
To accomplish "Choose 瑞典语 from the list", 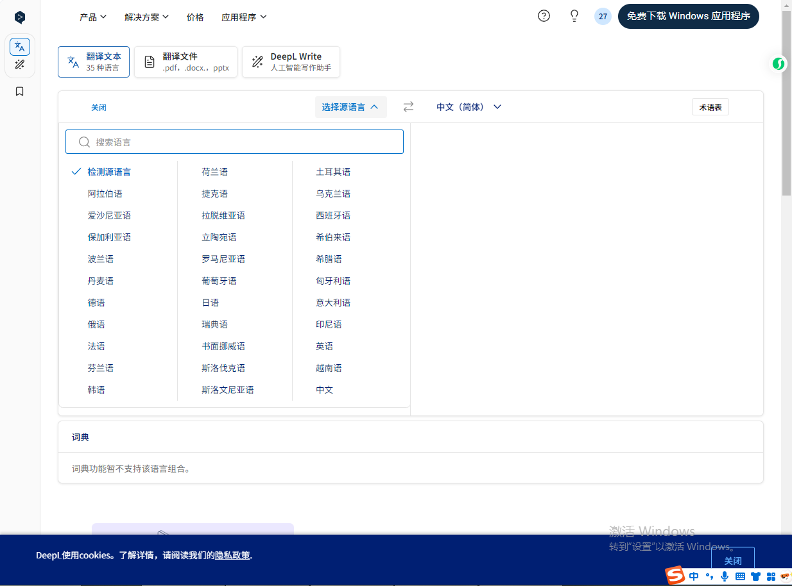I will click(215, 324).
